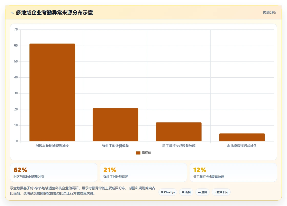
Task: Open the 62% data card
Action: click(x=54, y=172)
